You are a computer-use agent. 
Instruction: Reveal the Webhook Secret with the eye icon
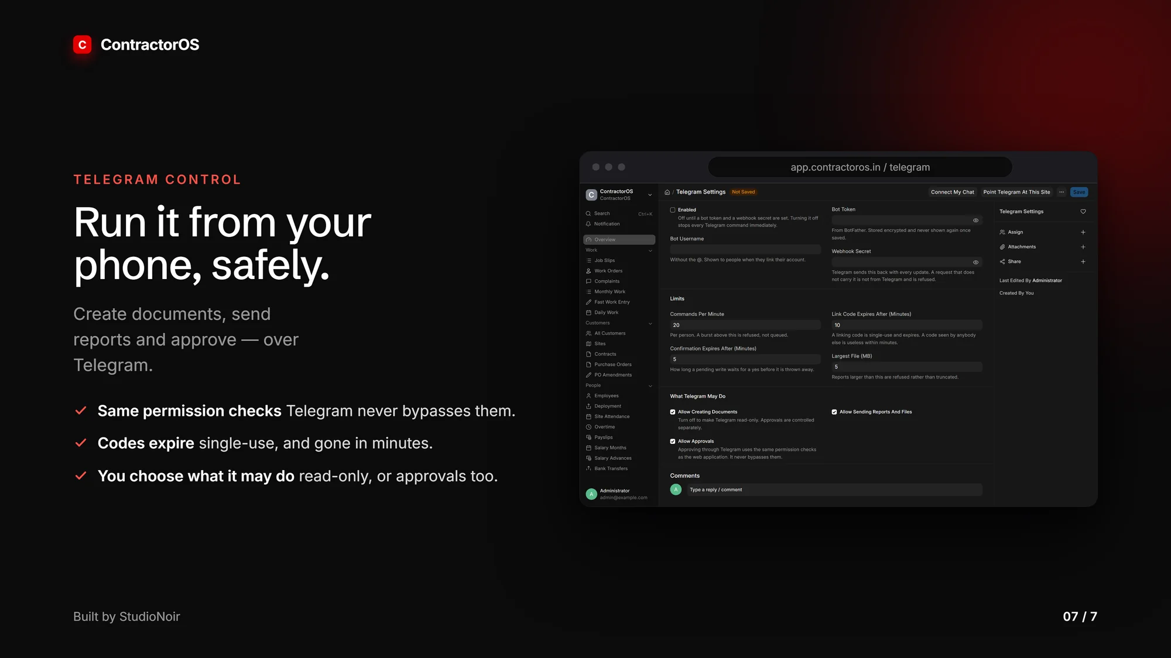[x=976, y=263]
